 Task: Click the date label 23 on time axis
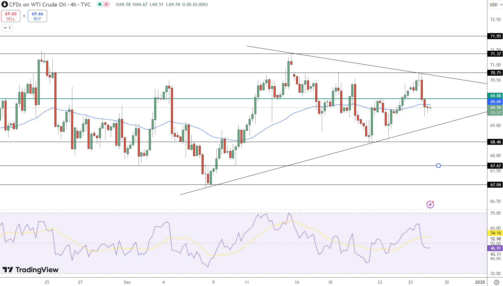click(380, 282)
